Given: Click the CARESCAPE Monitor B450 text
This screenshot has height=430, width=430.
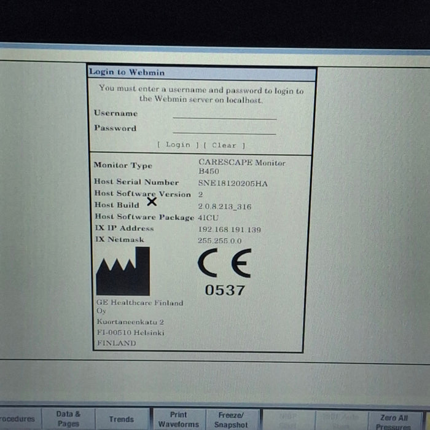Looking at the screenshot, I should click(241, 166).
